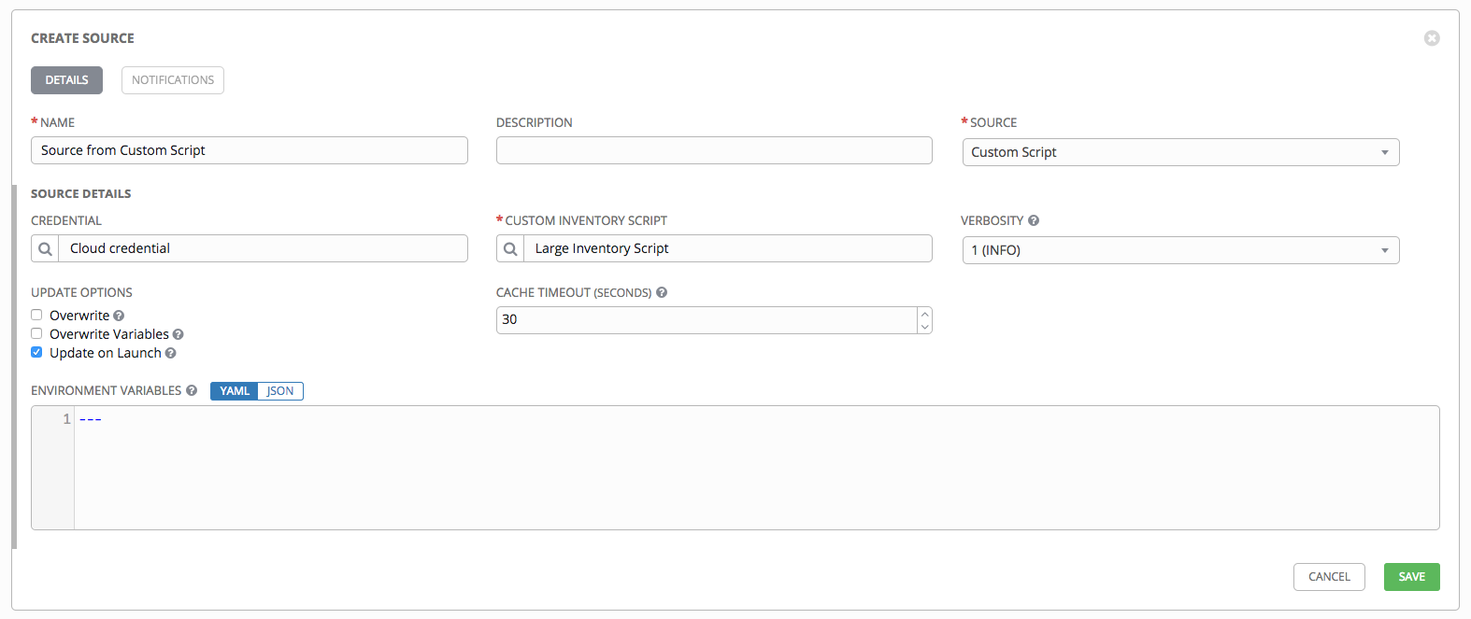Enable the Overwrite Variables checkbox
Viewport: 1471px width, 619px height.
point(36,333)
